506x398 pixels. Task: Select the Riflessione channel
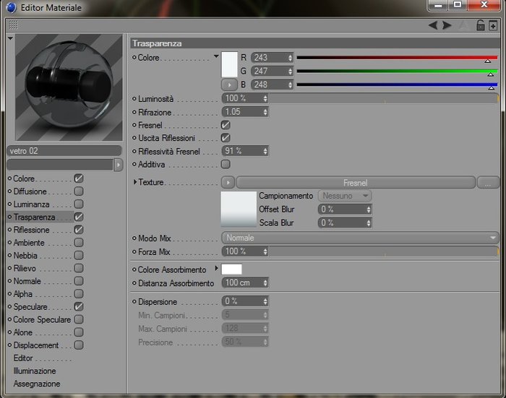pyautogui.click(x=31, y=230)
